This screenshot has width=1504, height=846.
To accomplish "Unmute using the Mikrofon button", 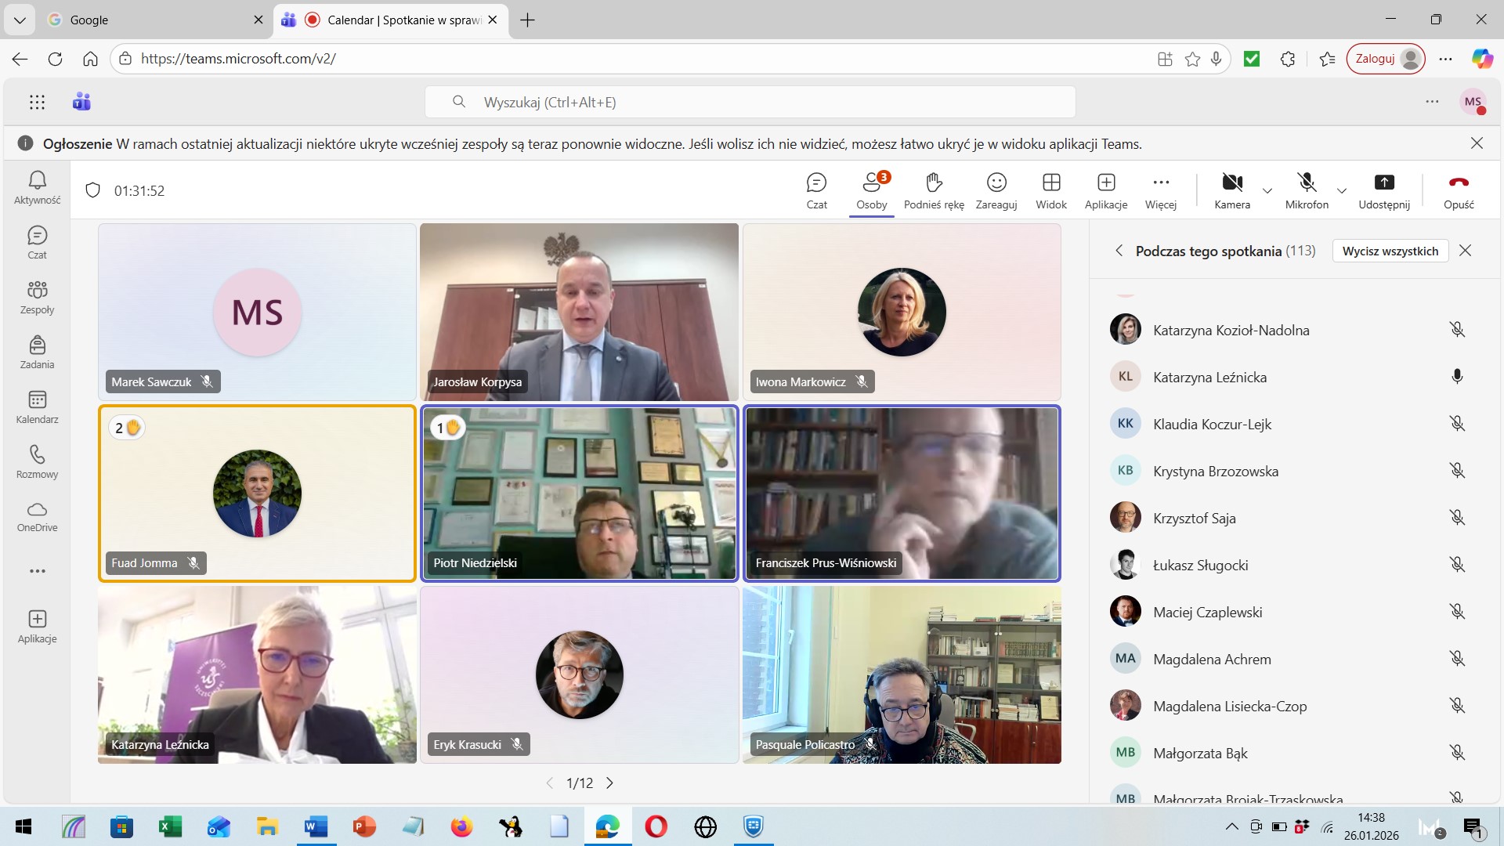I will [x=1307, y=183].
